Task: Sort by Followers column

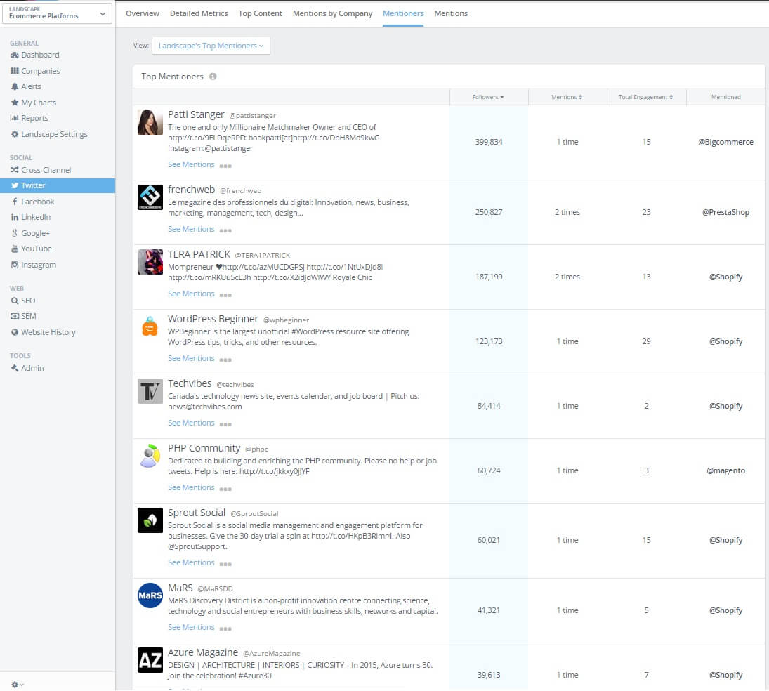Action: [489, 97]
